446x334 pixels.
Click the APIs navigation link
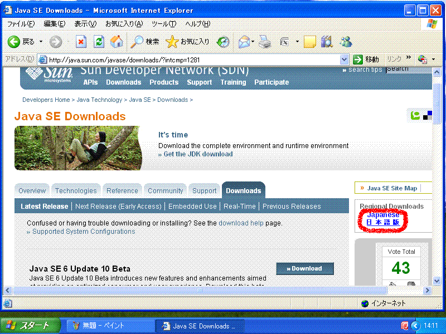tap(90, 82)
